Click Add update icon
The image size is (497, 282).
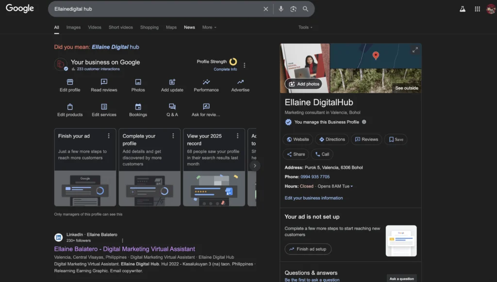(x=172, y=82)
